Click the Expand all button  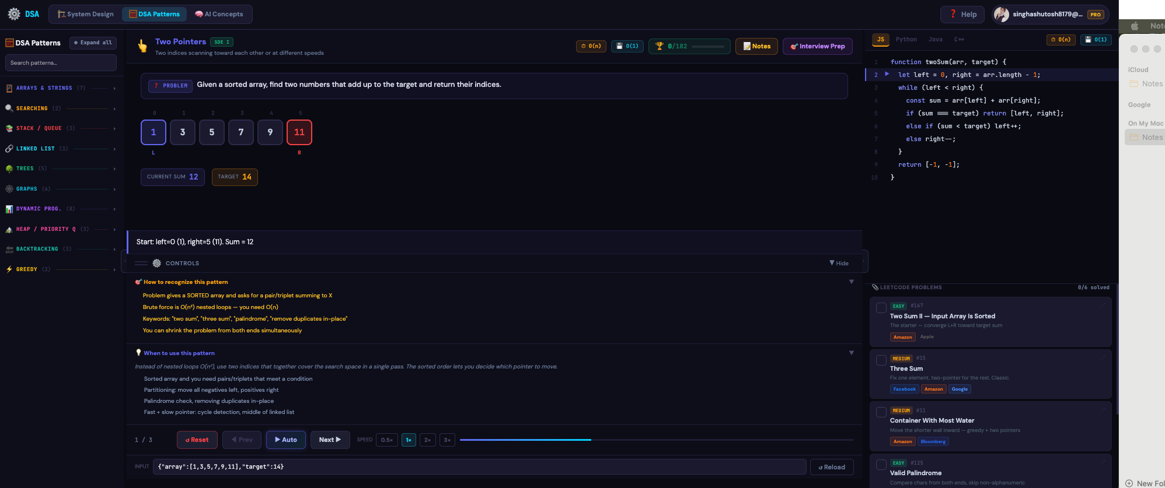coord(93,43)
